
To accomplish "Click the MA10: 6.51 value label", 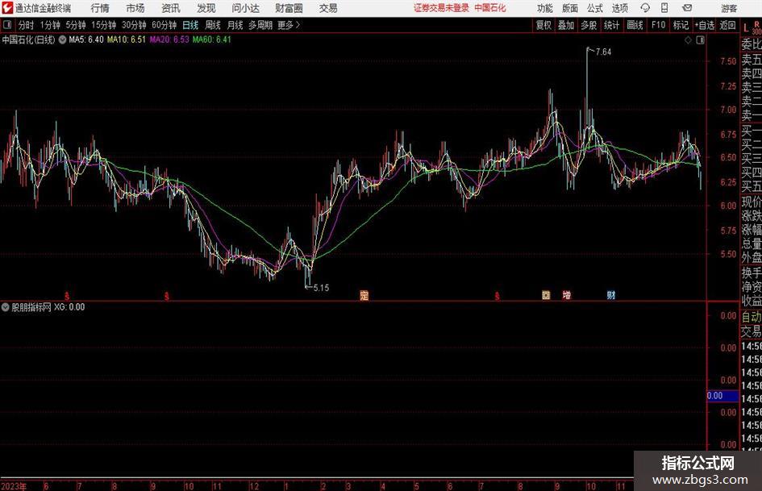I will tap(127, 40).
